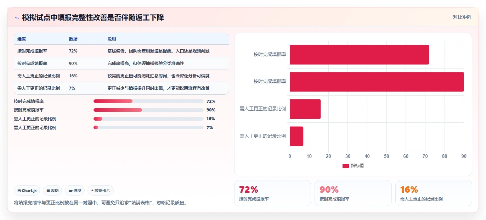
Task: Click the 说明 column header
Action: click(x=112, y=39)
